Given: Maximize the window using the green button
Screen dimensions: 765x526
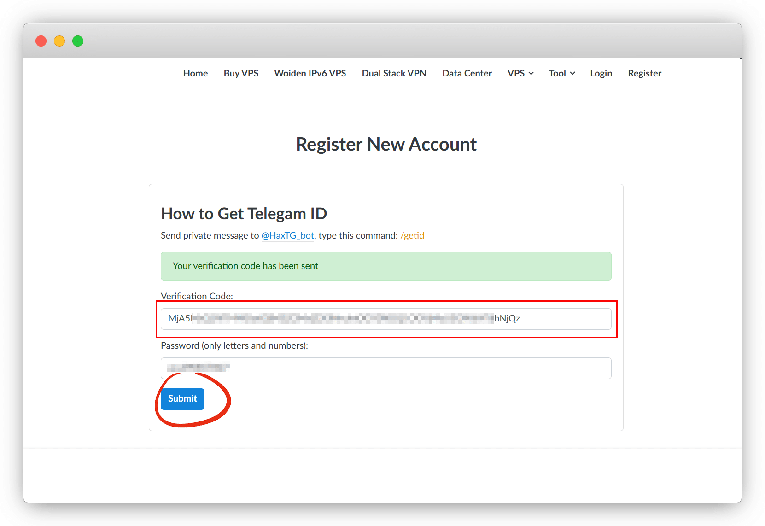Looking at the screenshot, I should (x=78, y=41).
